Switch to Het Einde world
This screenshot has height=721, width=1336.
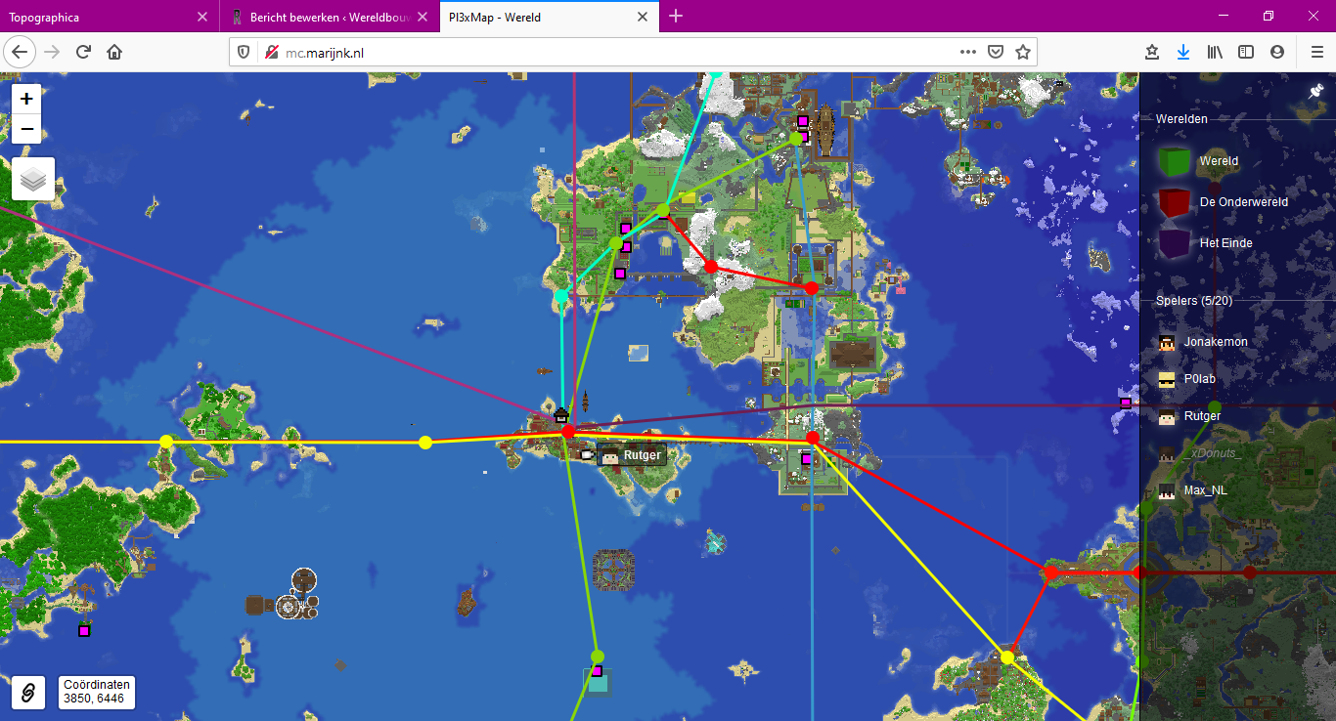[1225, 243]
